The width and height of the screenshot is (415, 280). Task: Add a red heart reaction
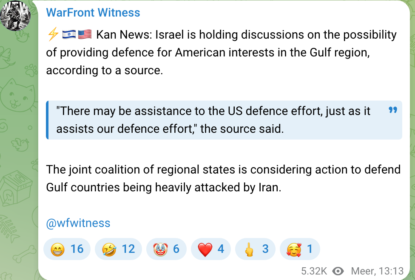pyautogui.click(x=211, y=249)
